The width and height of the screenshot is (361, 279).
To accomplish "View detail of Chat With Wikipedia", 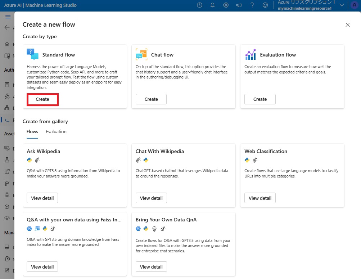I will click(151, 198).
